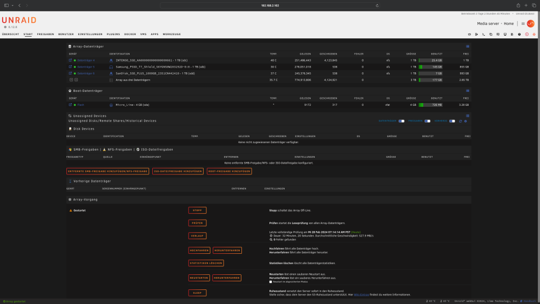Click the disk icon next to SanDisk_SSD_PLUS
The width and height of the screenshot is (540, 304).
tap(111, 73)
